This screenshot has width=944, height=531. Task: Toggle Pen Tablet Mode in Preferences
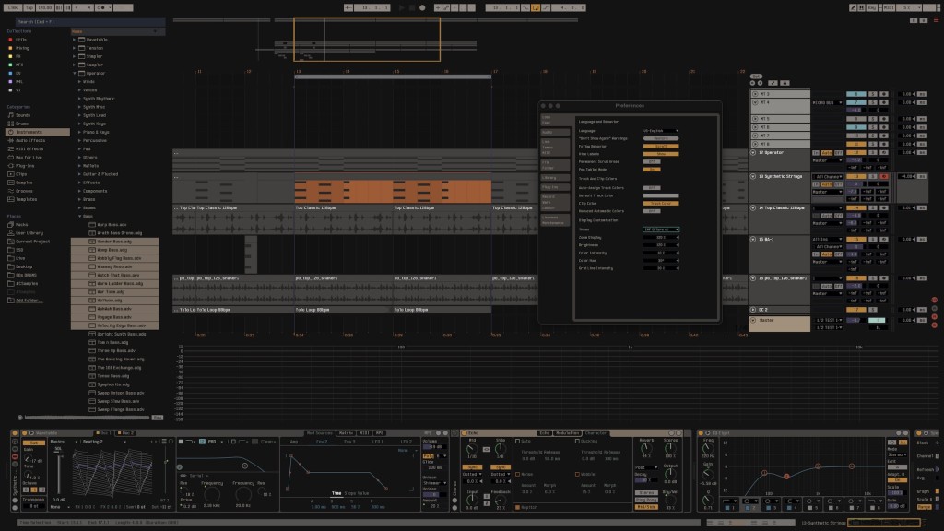coord(651,169)
